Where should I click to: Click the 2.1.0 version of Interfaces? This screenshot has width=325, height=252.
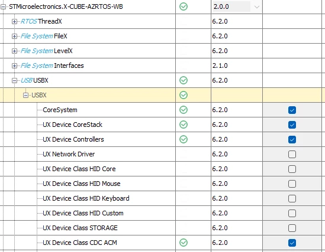pyautogui.click(x=220, y=66)
